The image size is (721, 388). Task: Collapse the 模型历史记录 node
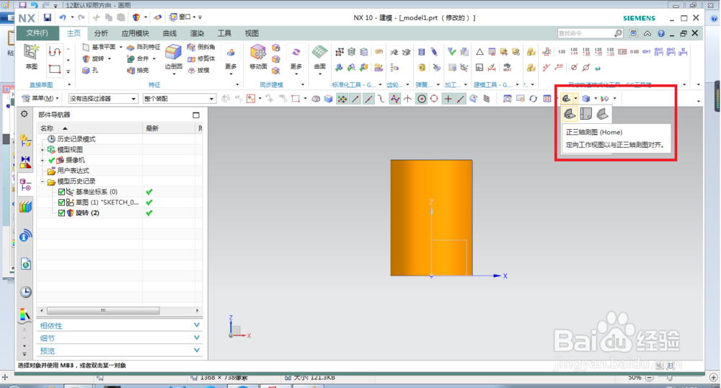point(43,181)
